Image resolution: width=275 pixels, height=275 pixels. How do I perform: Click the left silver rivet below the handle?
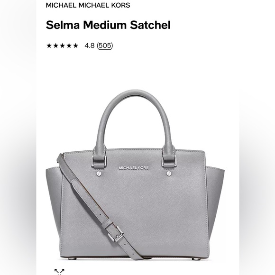(x=99, y=174)
